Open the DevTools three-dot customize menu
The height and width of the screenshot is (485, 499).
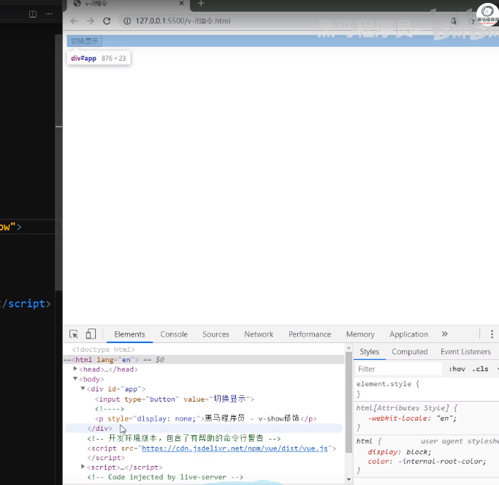tap(492, 334)
